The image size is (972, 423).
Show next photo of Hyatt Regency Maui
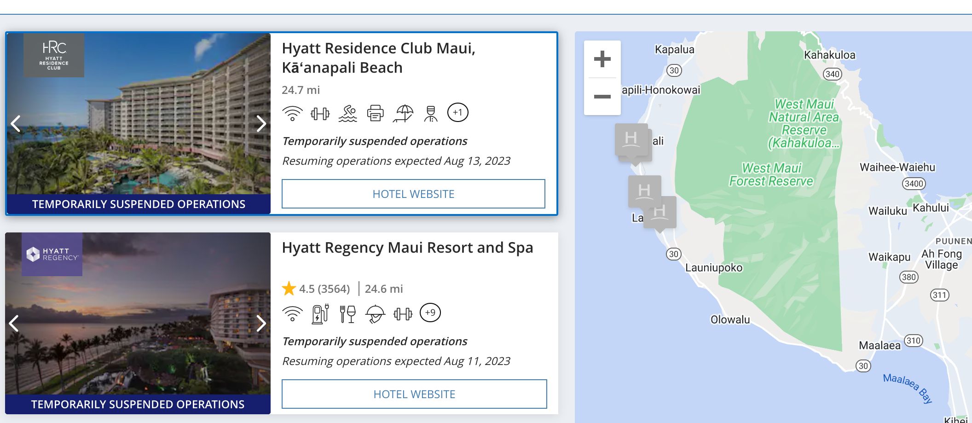tap(261, 324)
